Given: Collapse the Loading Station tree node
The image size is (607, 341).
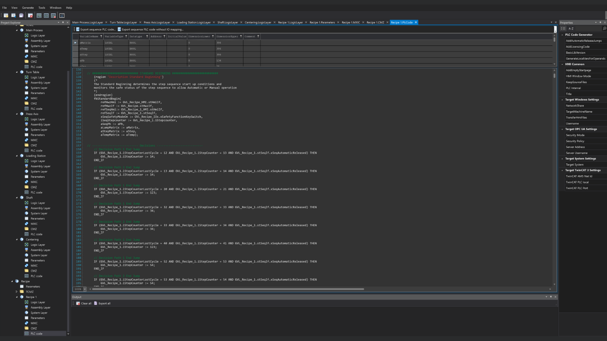Looking at the screenshot, I should (x=17, y=156).
